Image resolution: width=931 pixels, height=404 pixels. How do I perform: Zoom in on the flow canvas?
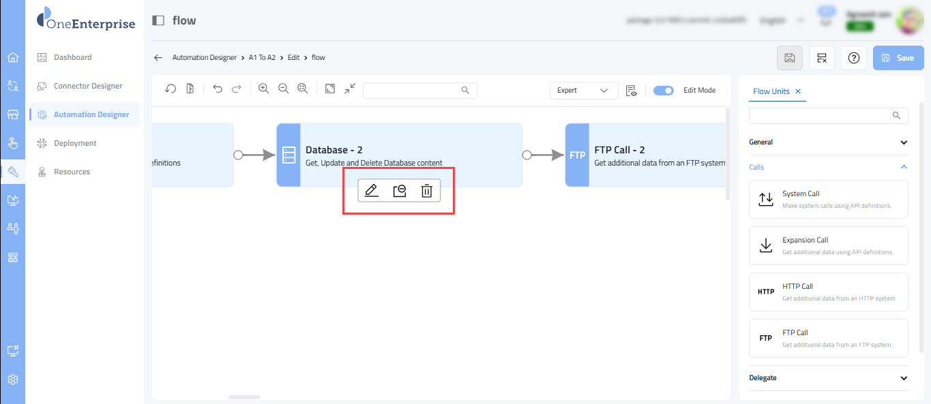(x=264, y=89)
